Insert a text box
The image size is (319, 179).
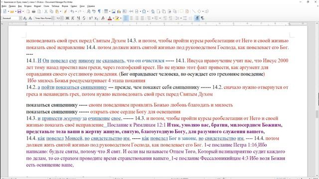tap(125, 11)
